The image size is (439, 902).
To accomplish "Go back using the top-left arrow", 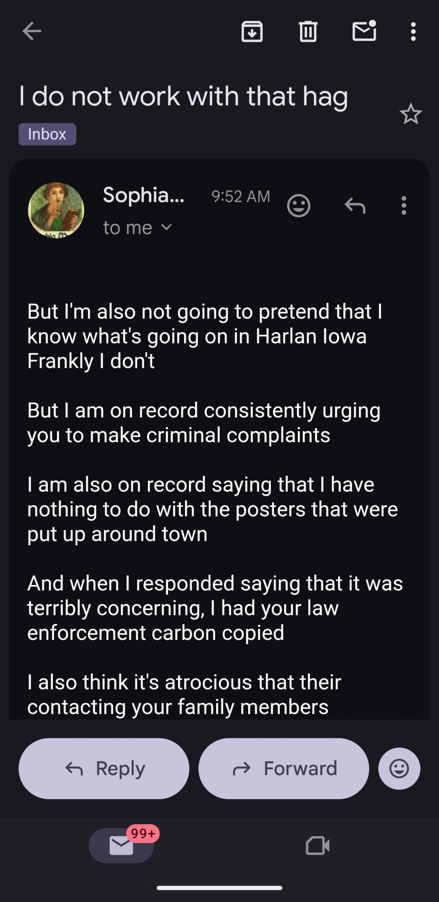I will coord(32,31).
